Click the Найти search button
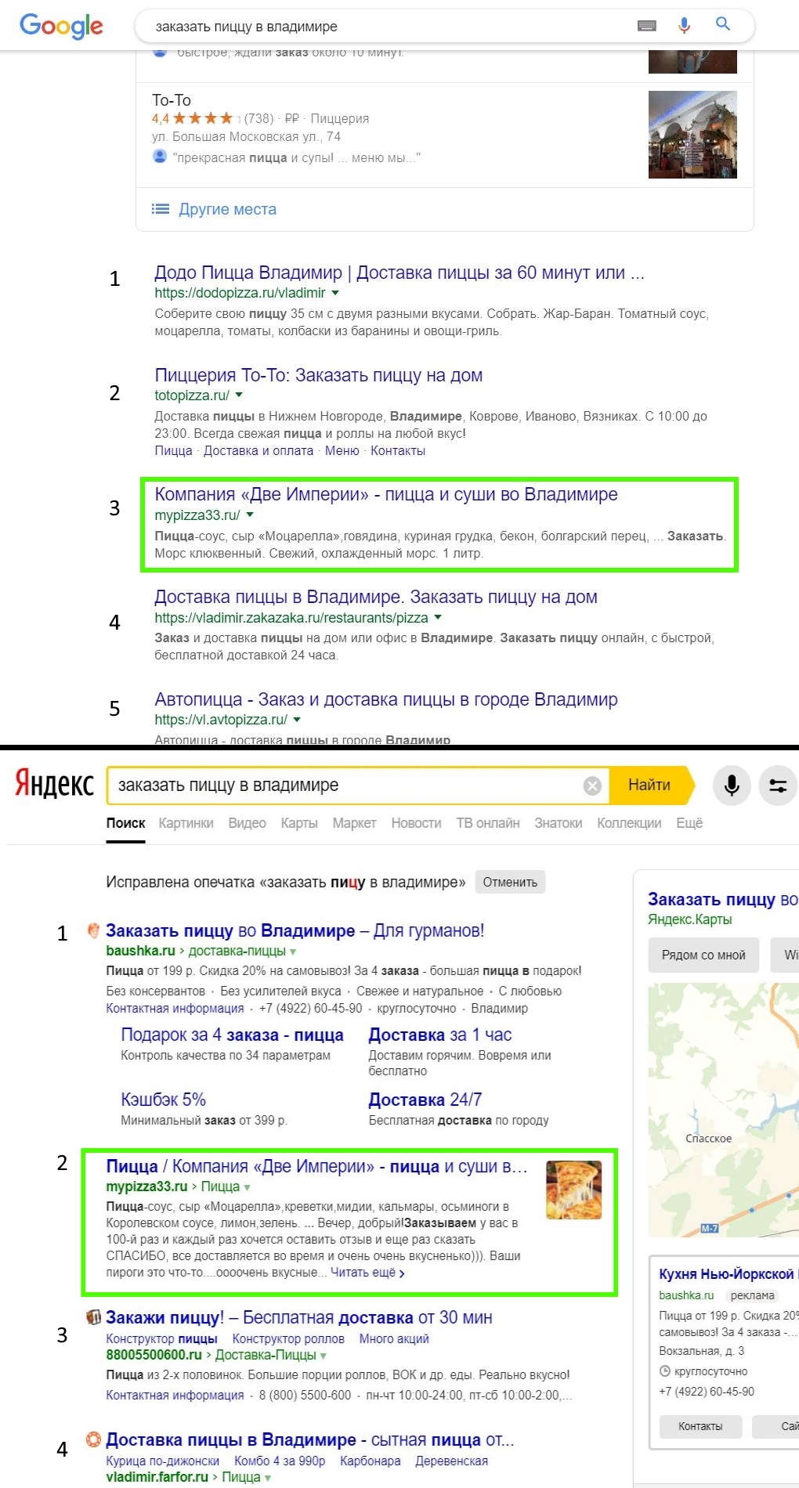Viewport: 799px width, 1488px height. 649,786
